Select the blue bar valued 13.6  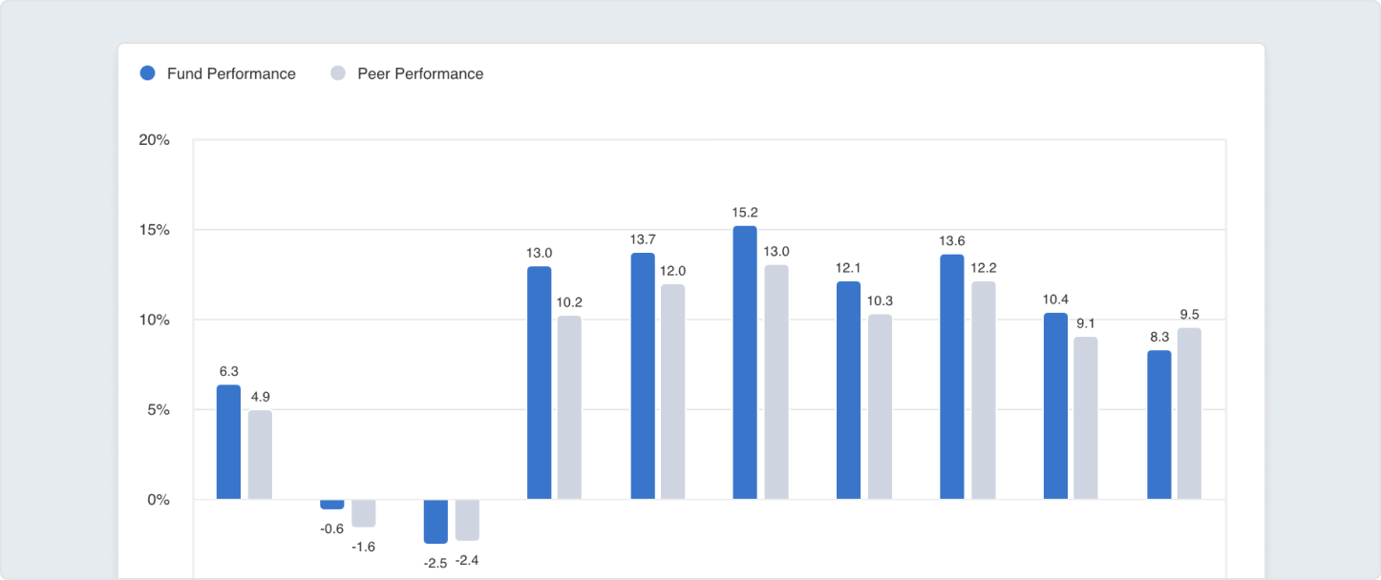pos(952,377)
